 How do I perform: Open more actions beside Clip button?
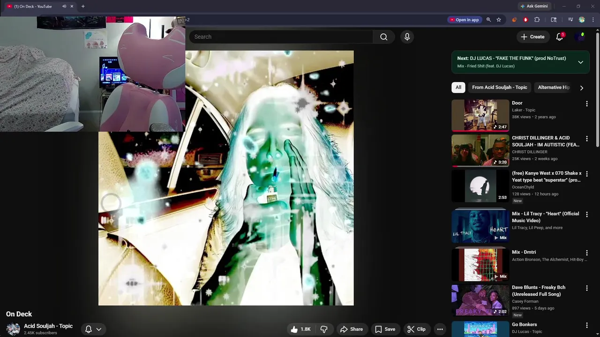pos(440,330)
